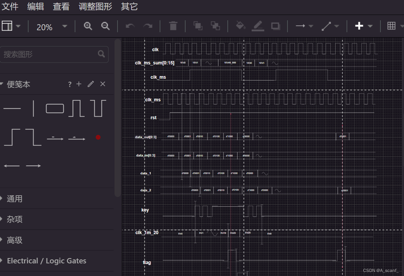Select the Fill Color bucket icon

[241, 26]
